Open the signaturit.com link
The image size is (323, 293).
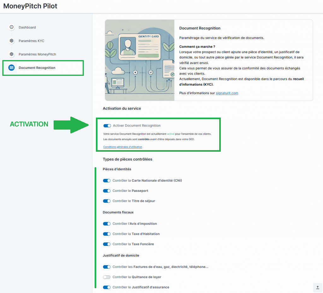(x=227, y=93)
